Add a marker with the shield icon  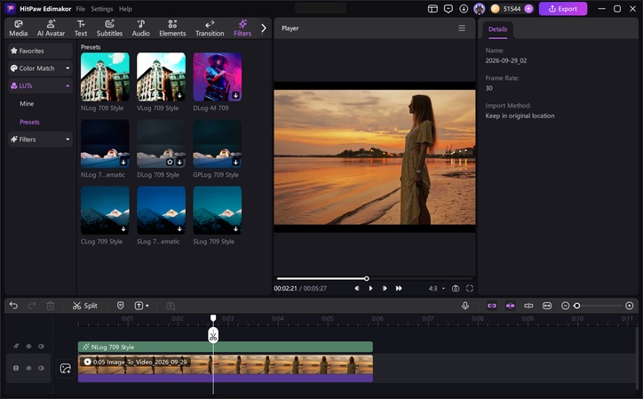click(x=120, y=306)
